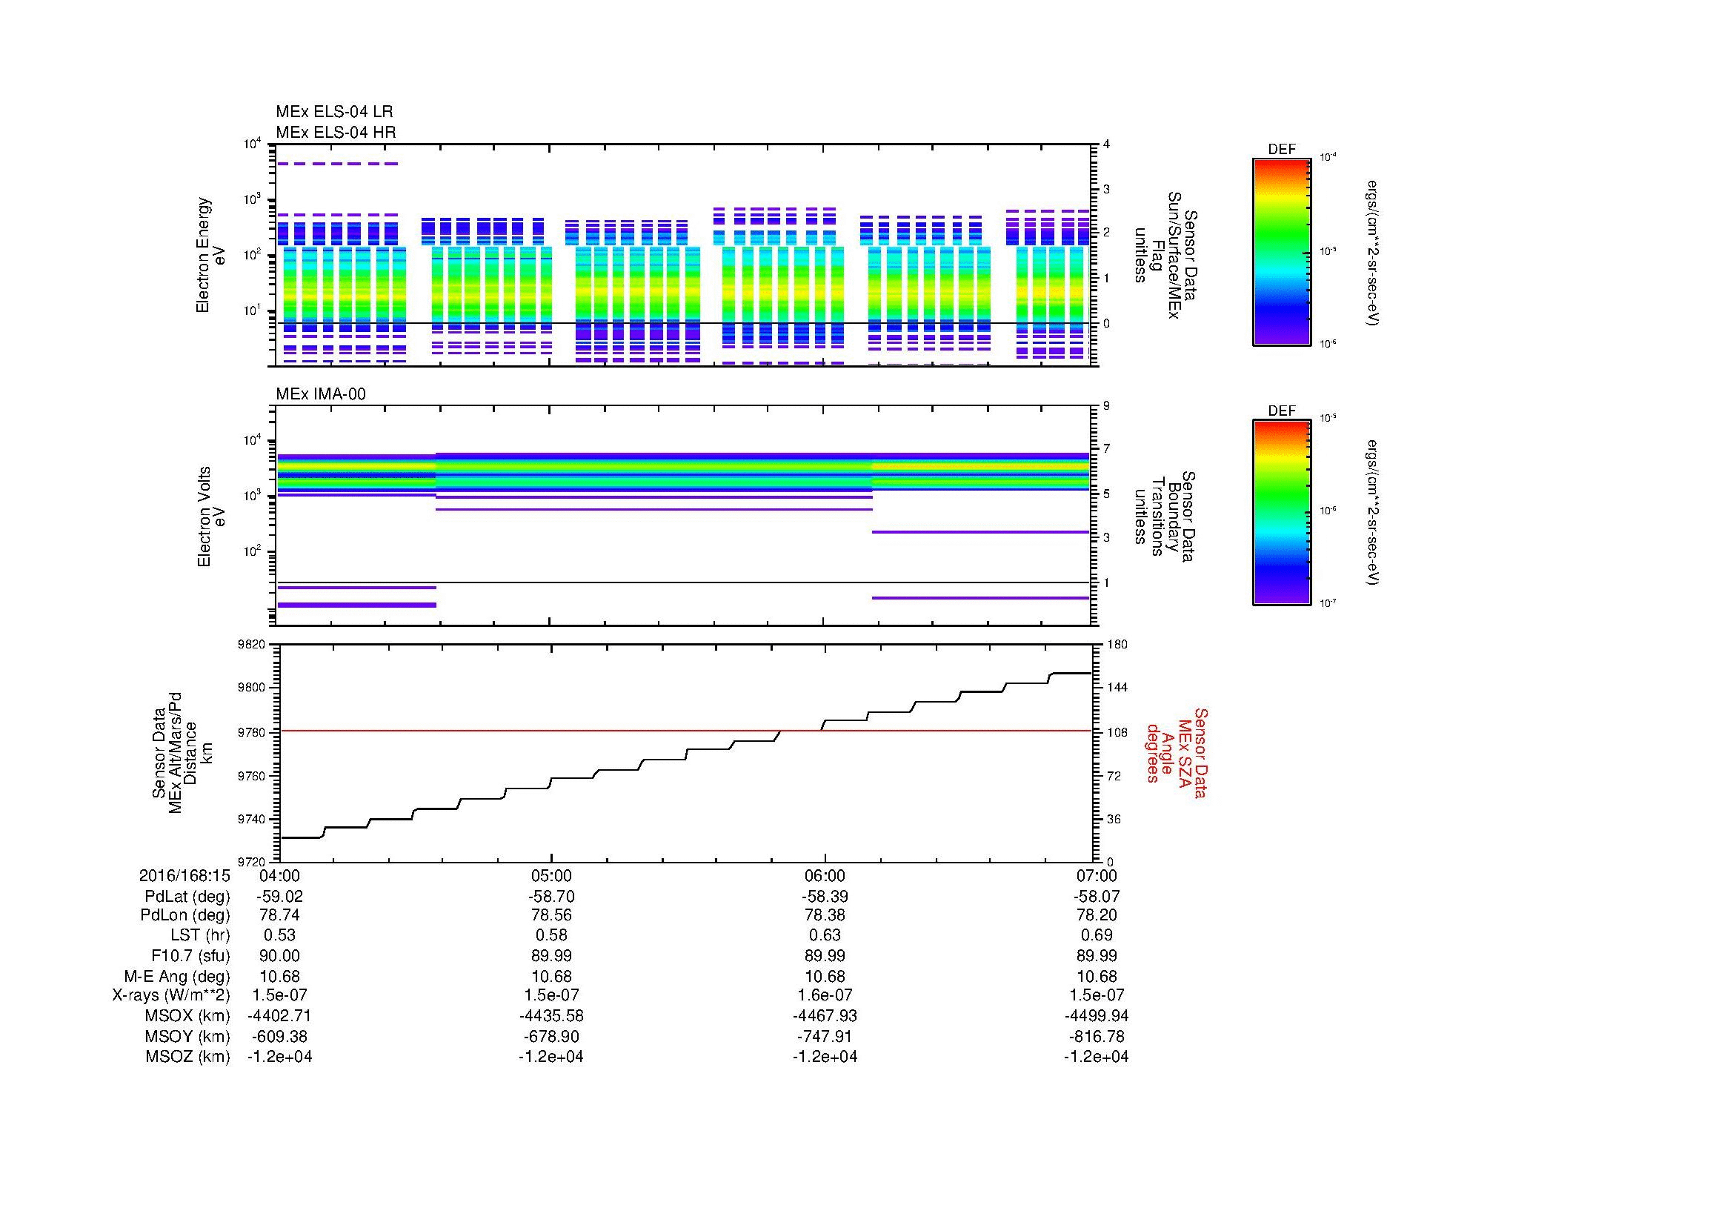Click the 'F10.7 (sfu)' row label

[190, 955]
